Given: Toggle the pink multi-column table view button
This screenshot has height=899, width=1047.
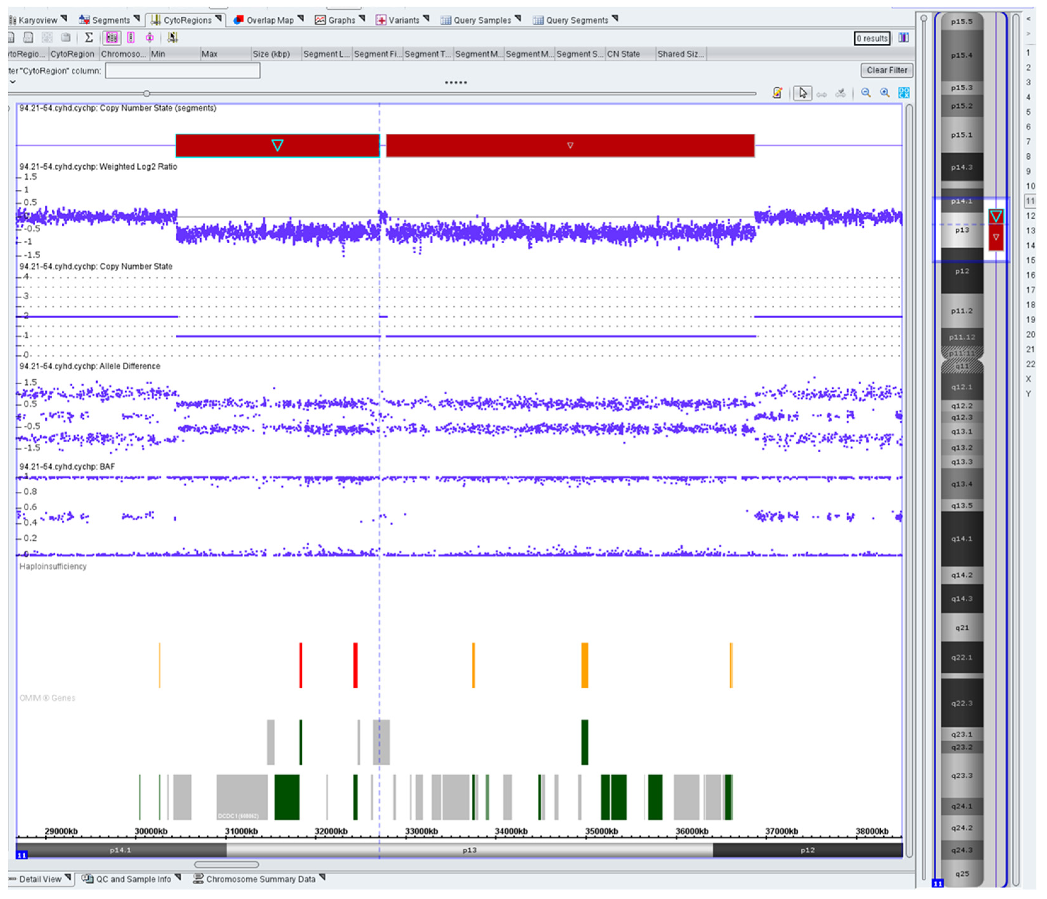Looking at the screenshot, I should coord(112,37).
